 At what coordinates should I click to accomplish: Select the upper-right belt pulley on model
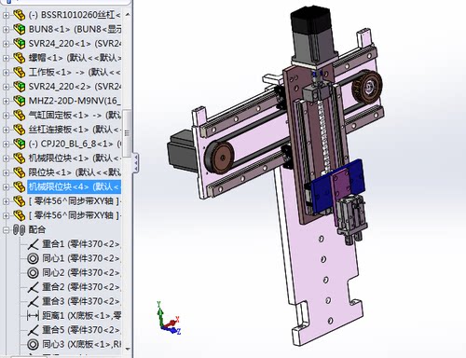[367, 87]
